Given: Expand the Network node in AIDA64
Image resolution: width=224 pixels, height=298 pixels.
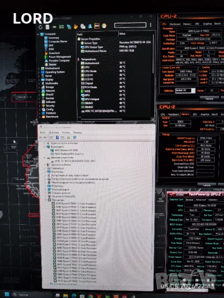Looking at the screenshot, I should click(x=39, y=91).
